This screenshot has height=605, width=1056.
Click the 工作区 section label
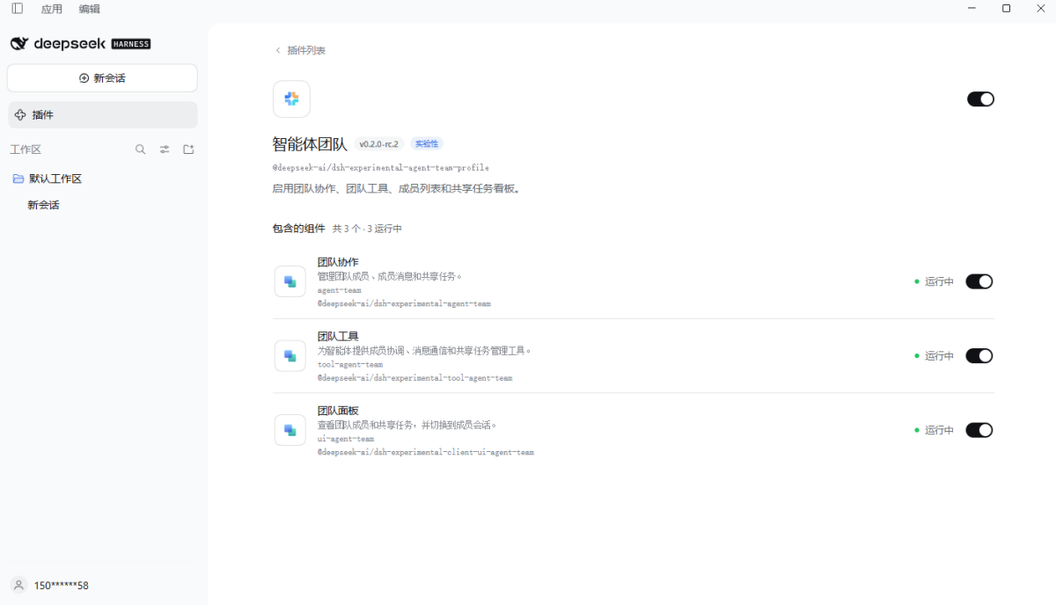point(26,149)
